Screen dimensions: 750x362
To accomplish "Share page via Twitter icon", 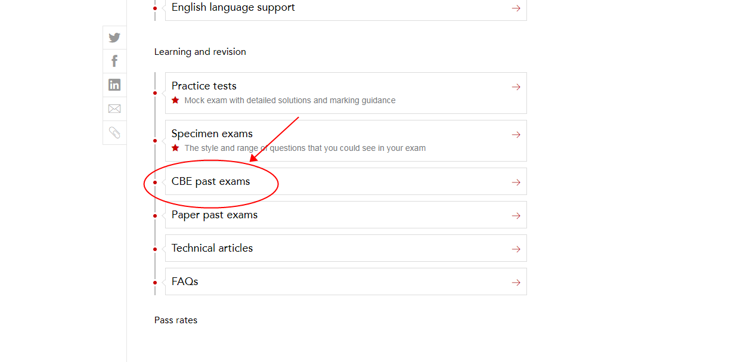I will 114,38.
